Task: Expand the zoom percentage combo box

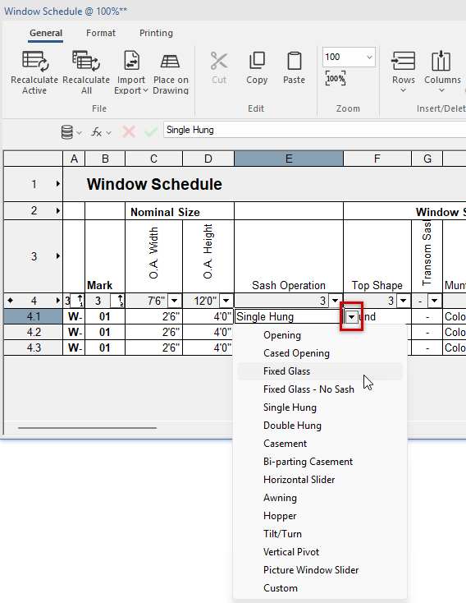Action: tap(369, 57)
